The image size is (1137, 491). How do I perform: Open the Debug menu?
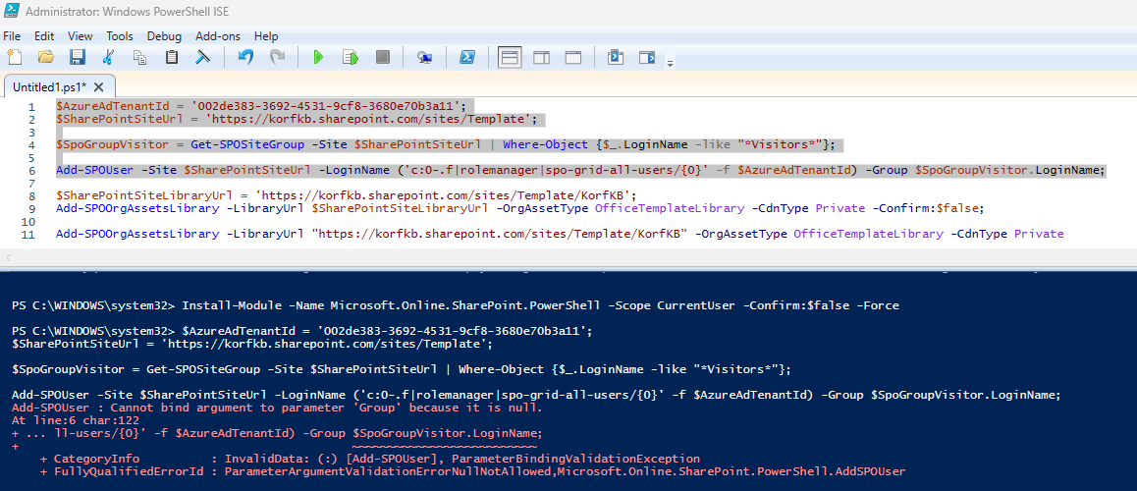165,35
